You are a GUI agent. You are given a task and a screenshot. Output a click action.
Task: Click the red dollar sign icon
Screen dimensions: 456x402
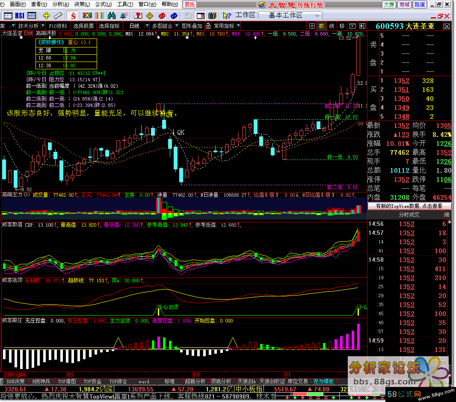pyautogui.click(x=73, y=16)
